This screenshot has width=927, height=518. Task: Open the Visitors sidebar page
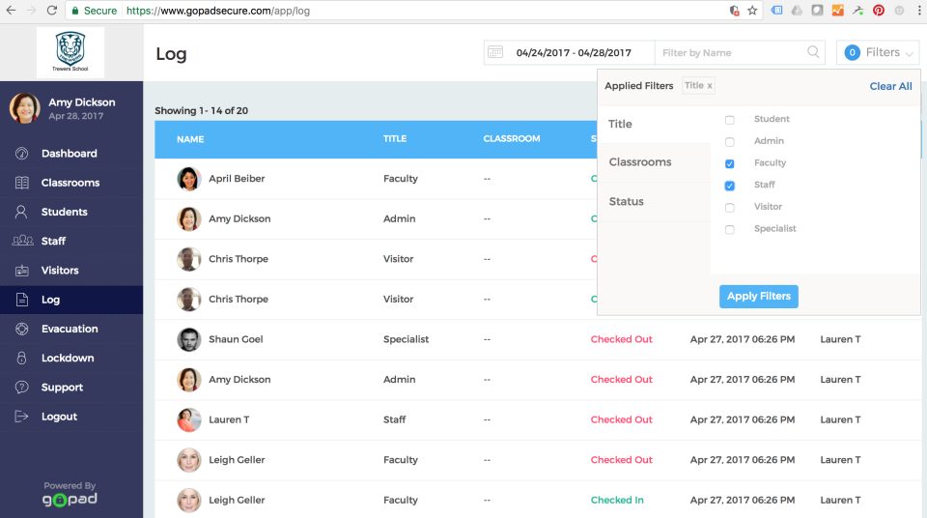(71, 271)
